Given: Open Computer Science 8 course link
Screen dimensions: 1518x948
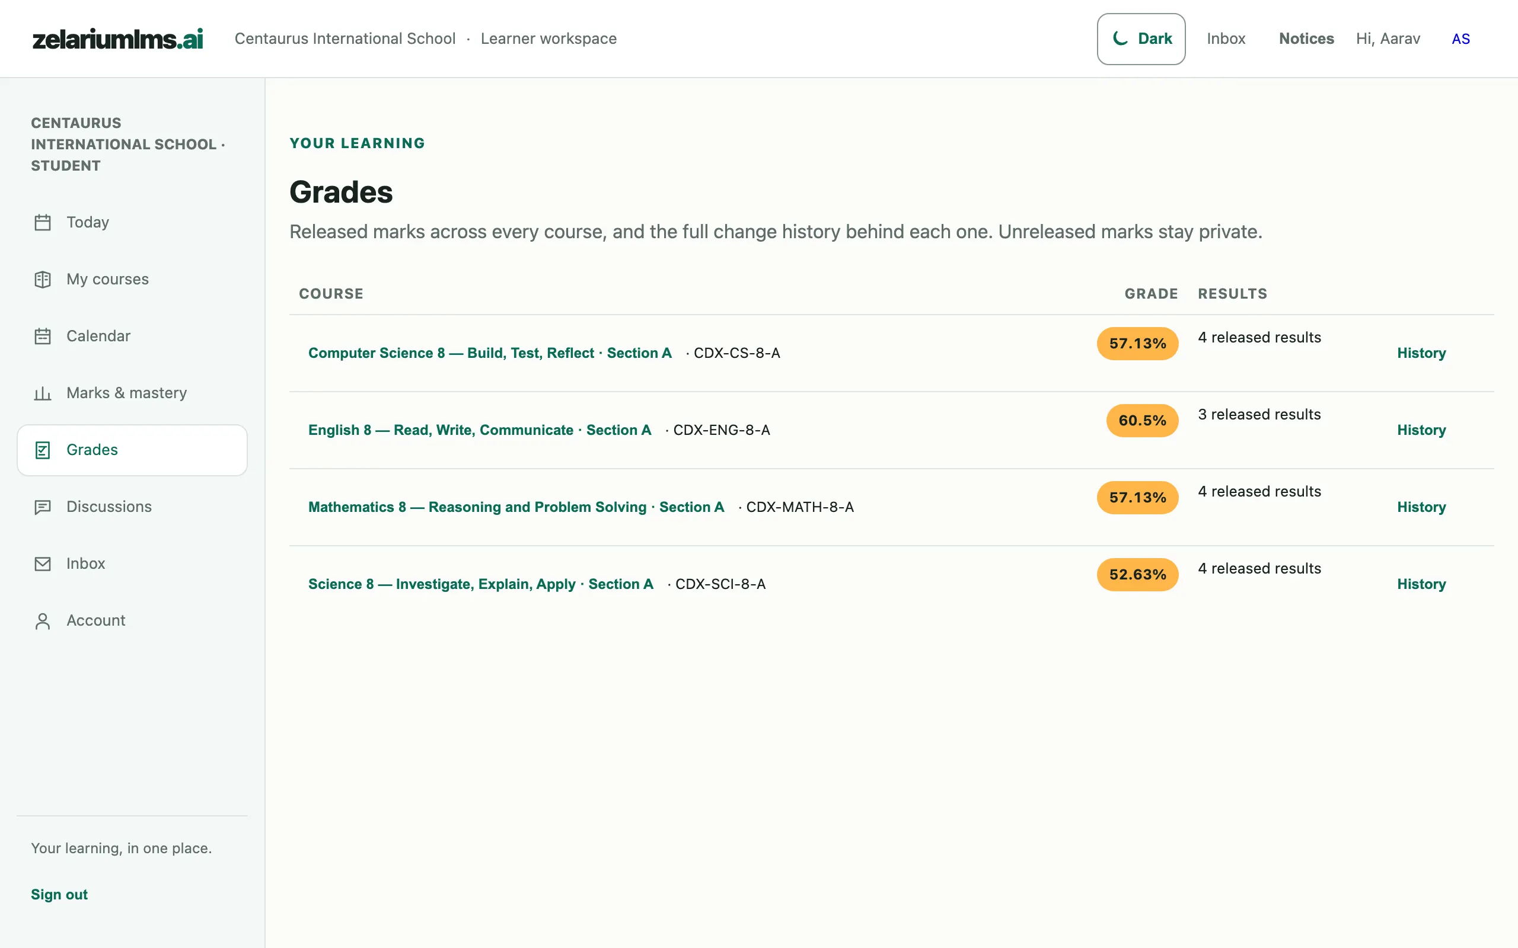Looking at the screenshot, I should pos(490,353).
